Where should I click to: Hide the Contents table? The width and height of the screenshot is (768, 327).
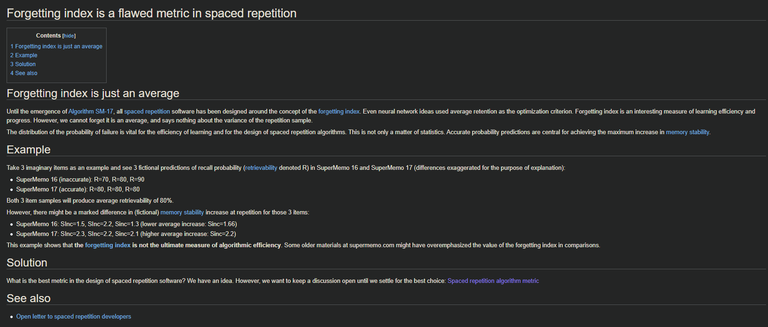(x=69, y=36)
